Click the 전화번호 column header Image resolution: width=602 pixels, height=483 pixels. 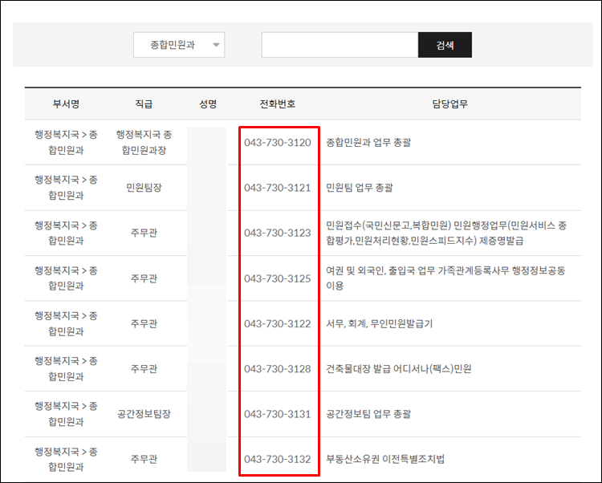pos(277,104)
